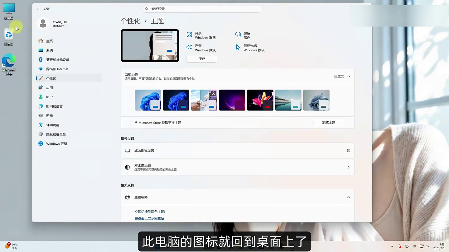
Task: Open the 9:53 clock and date
Action: click(439, 246)
